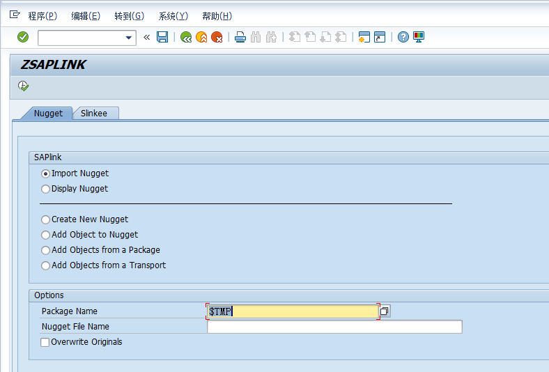Click the Package Name input field
Viewport: 549px width, 372px height.
point(293,311)
